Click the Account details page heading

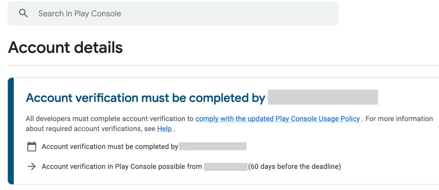65,47
